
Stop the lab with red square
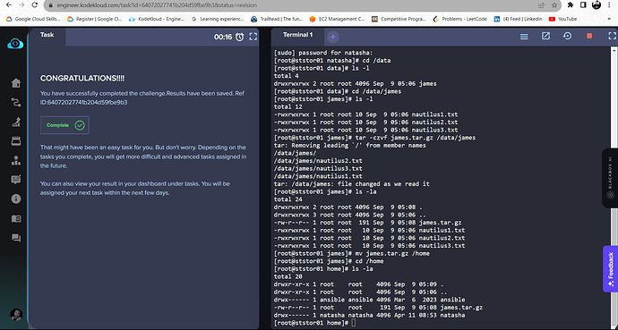coord(589,36)
